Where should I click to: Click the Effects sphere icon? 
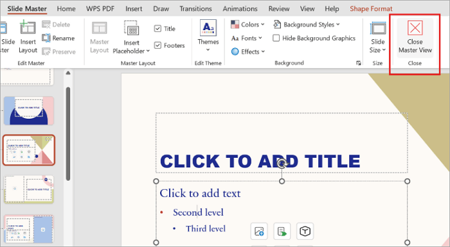click(235, 51)
